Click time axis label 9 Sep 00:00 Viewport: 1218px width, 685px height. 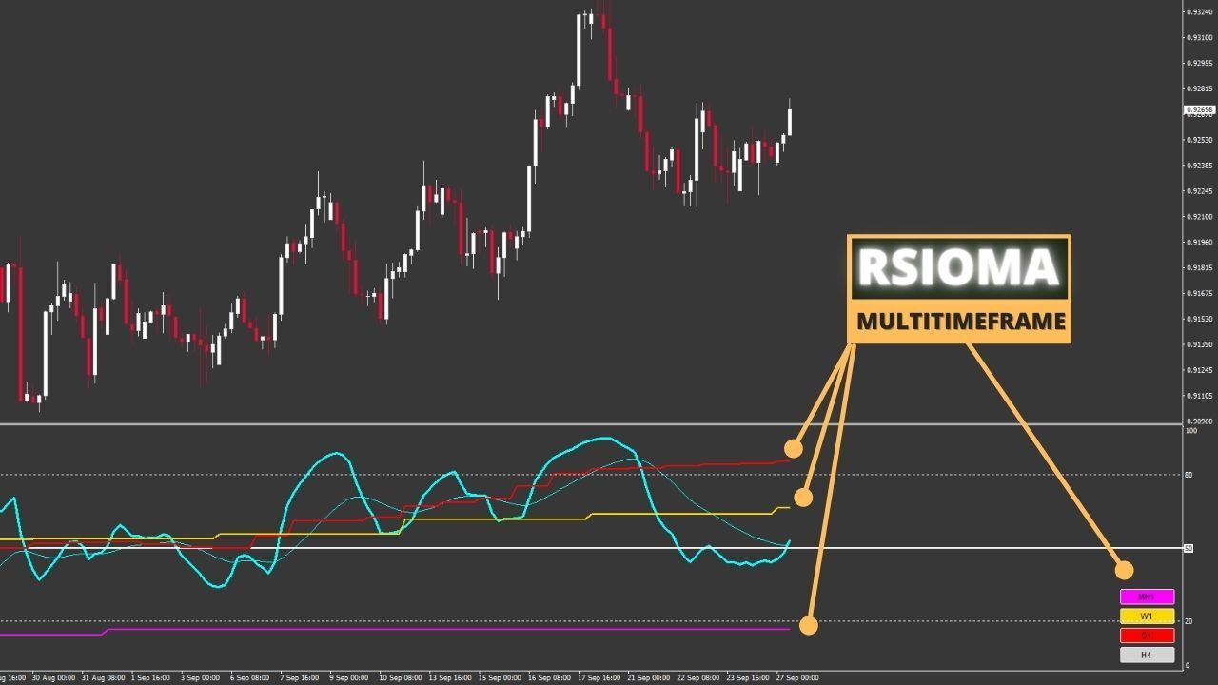point(349,678)
